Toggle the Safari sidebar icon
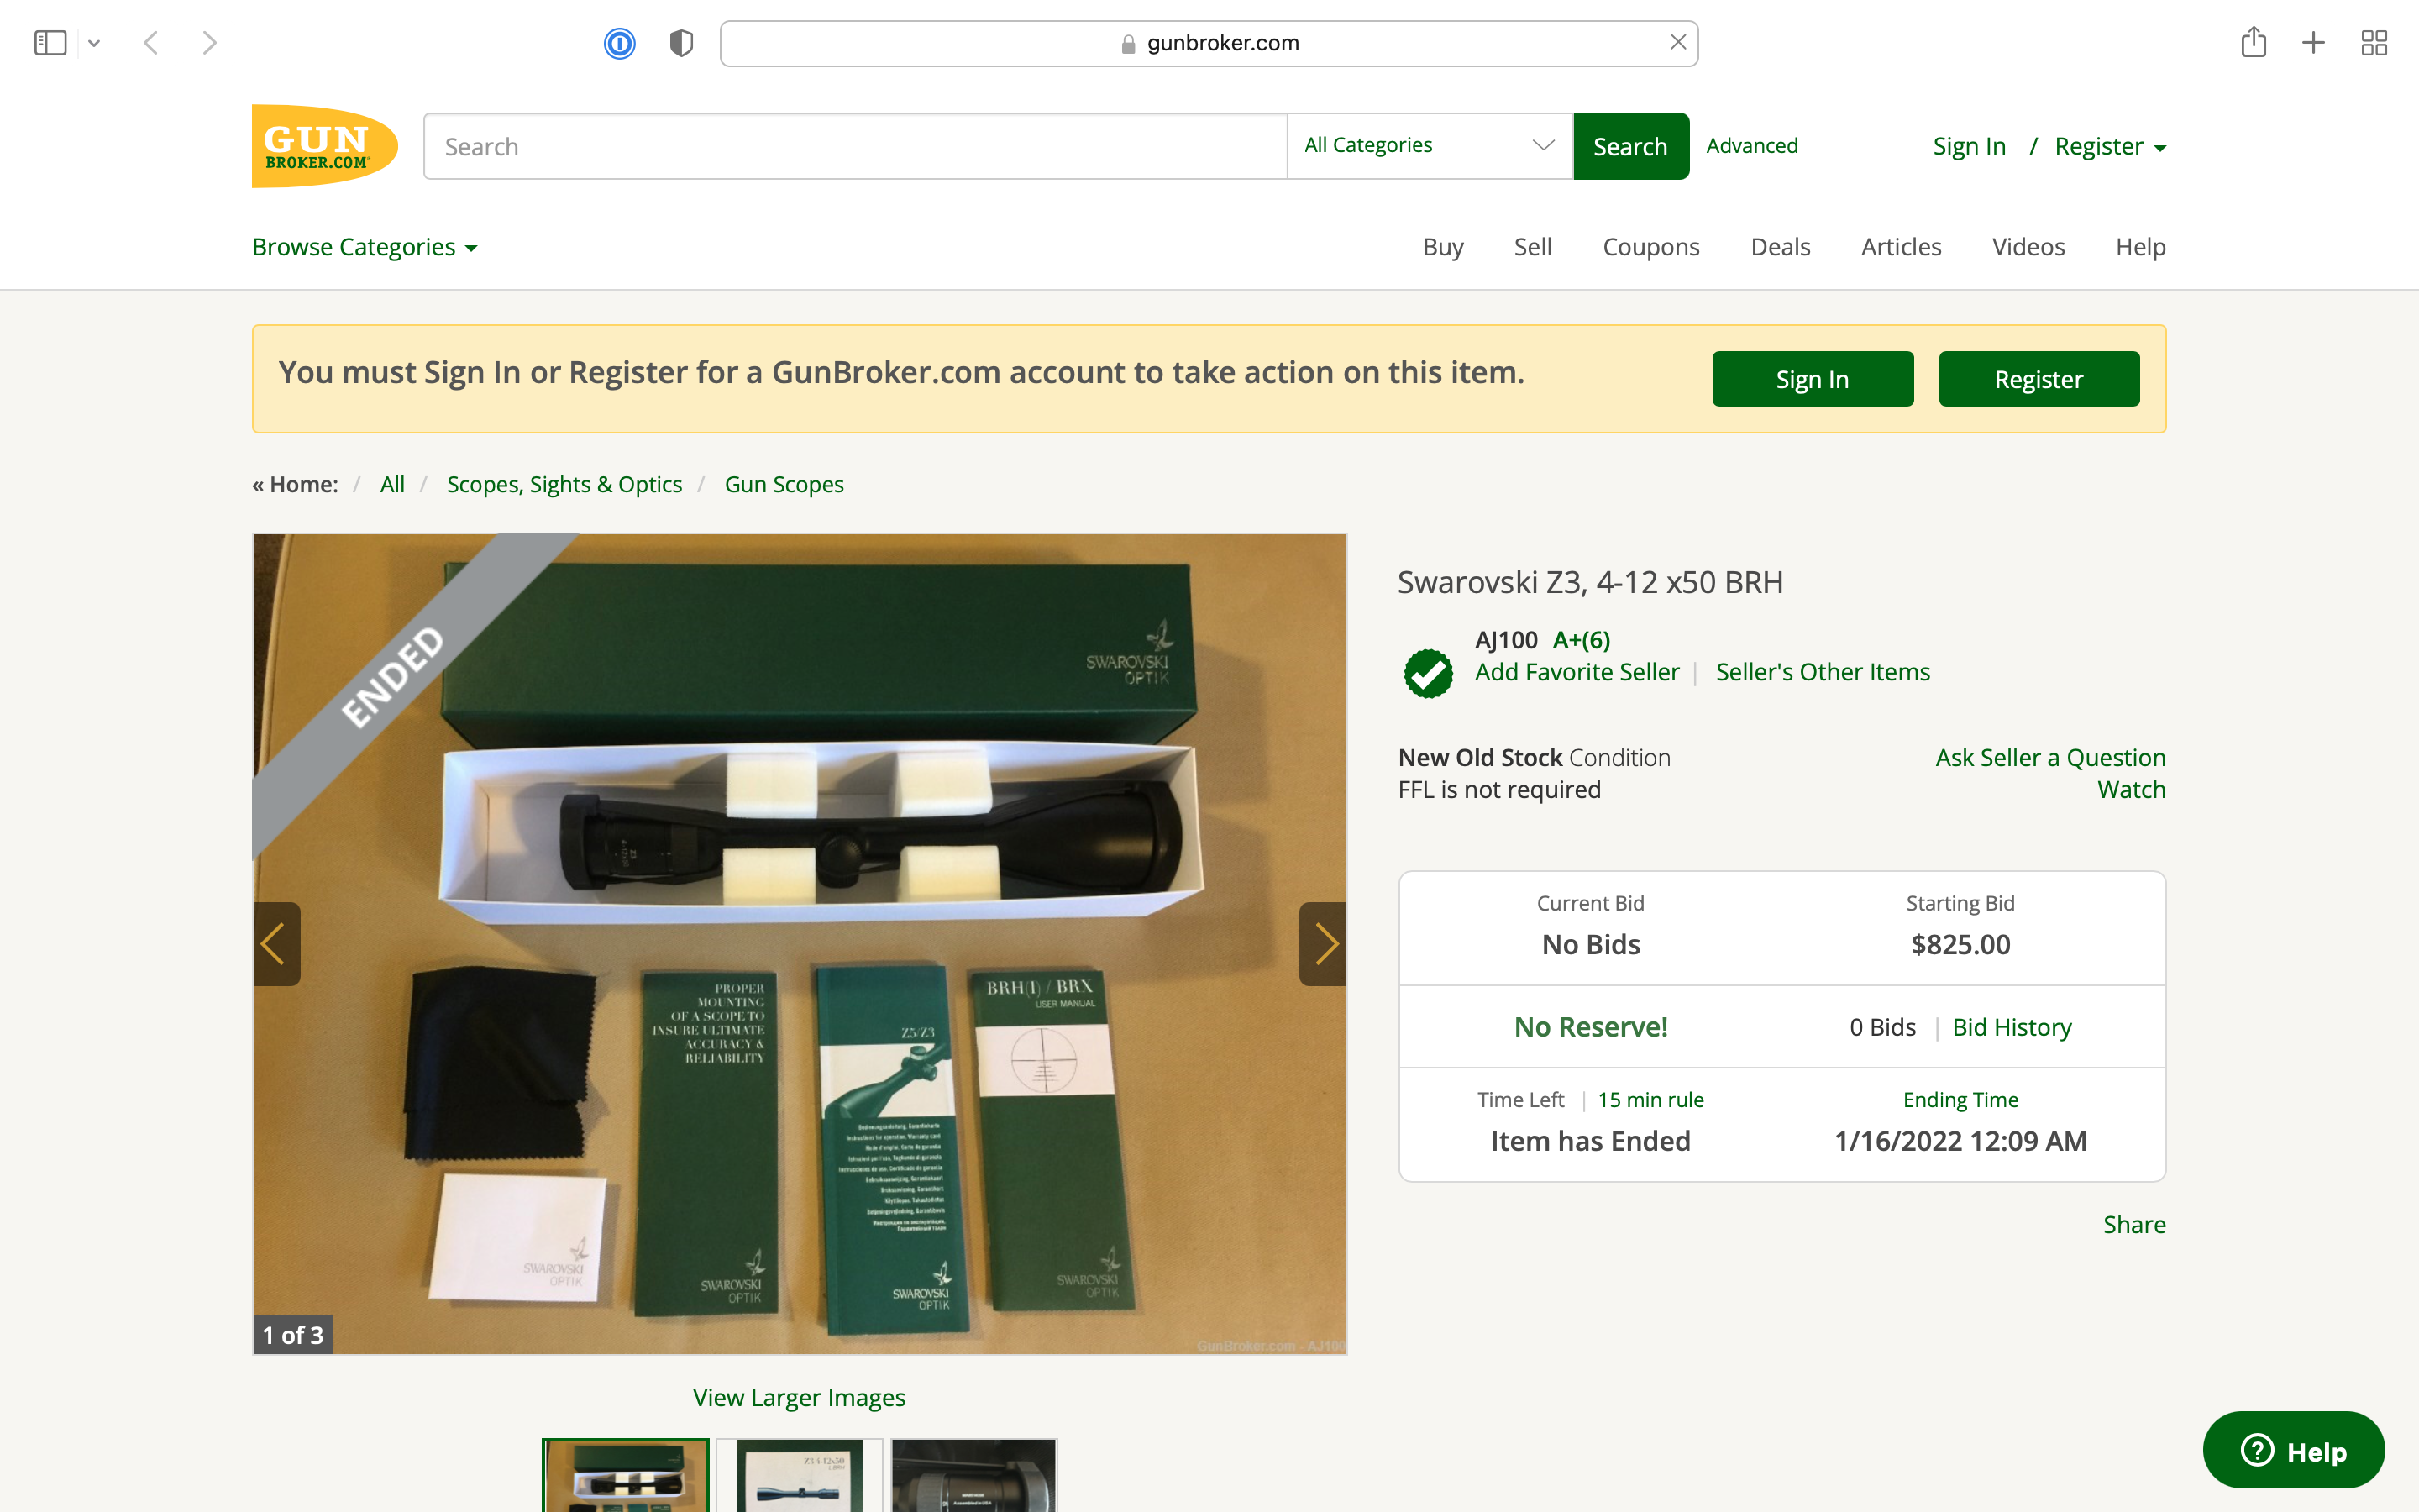The image size is (2419, 1512). [x=50, y=43]
